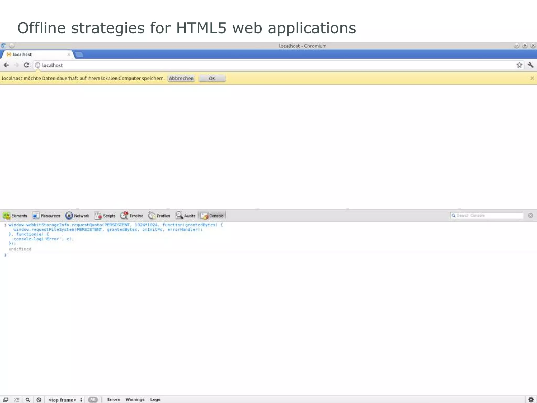Toggle the console drawer icon
The image size is (537, 403).
(17, 400)
